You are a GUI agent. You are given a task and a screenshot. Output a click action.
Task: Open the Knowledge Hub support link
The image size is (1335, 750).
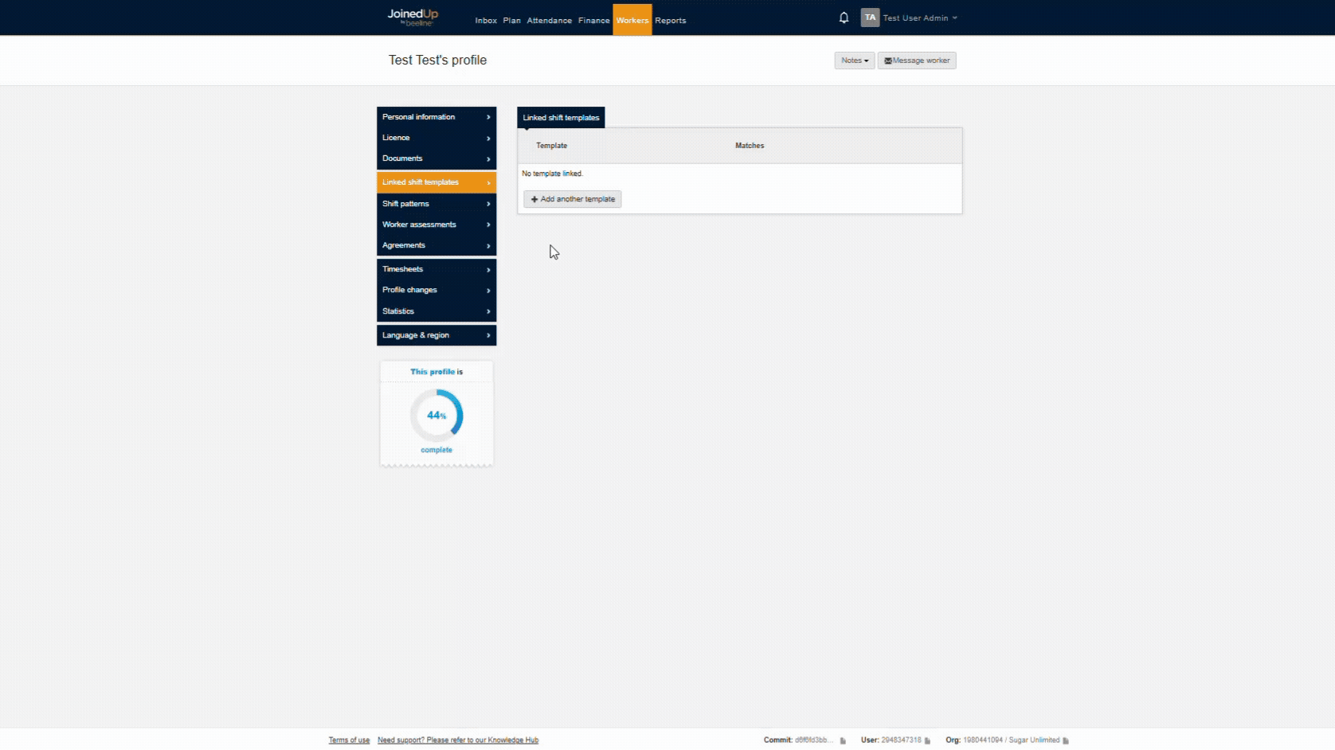458,740
